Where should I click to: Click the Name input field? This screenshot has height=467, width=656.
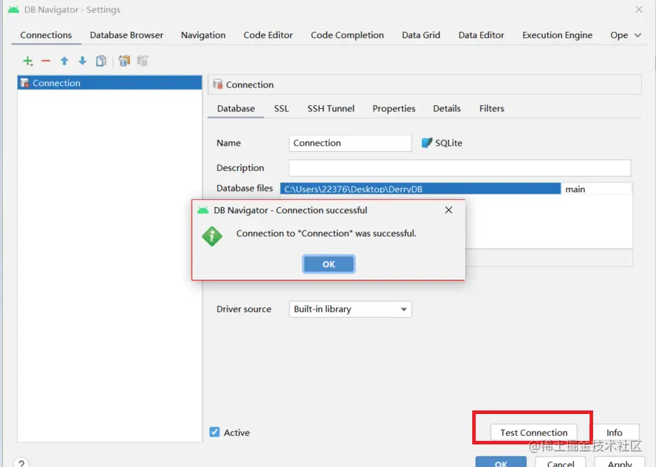point(350,143)
